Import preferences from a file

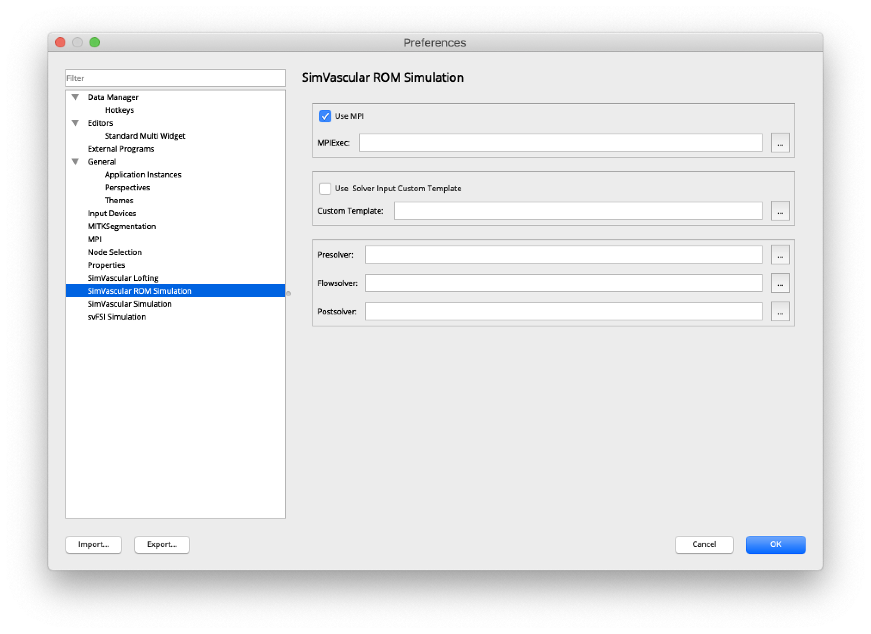click(x=93, y=544)
